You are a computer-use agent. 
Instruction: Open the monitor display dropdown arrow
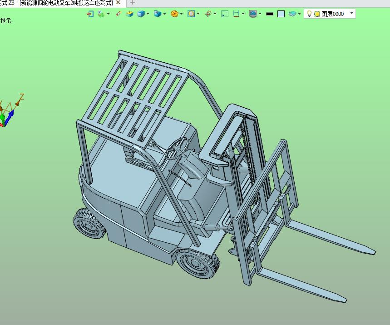click(260, 14)
